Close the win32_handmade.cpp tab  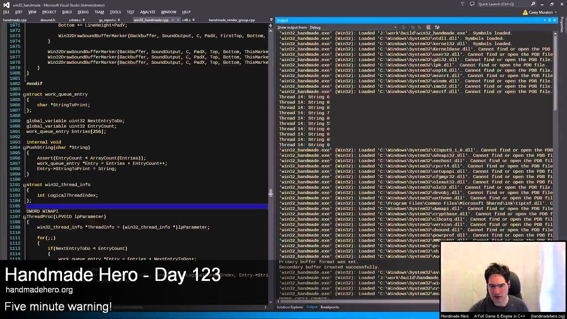pos(178,20)
